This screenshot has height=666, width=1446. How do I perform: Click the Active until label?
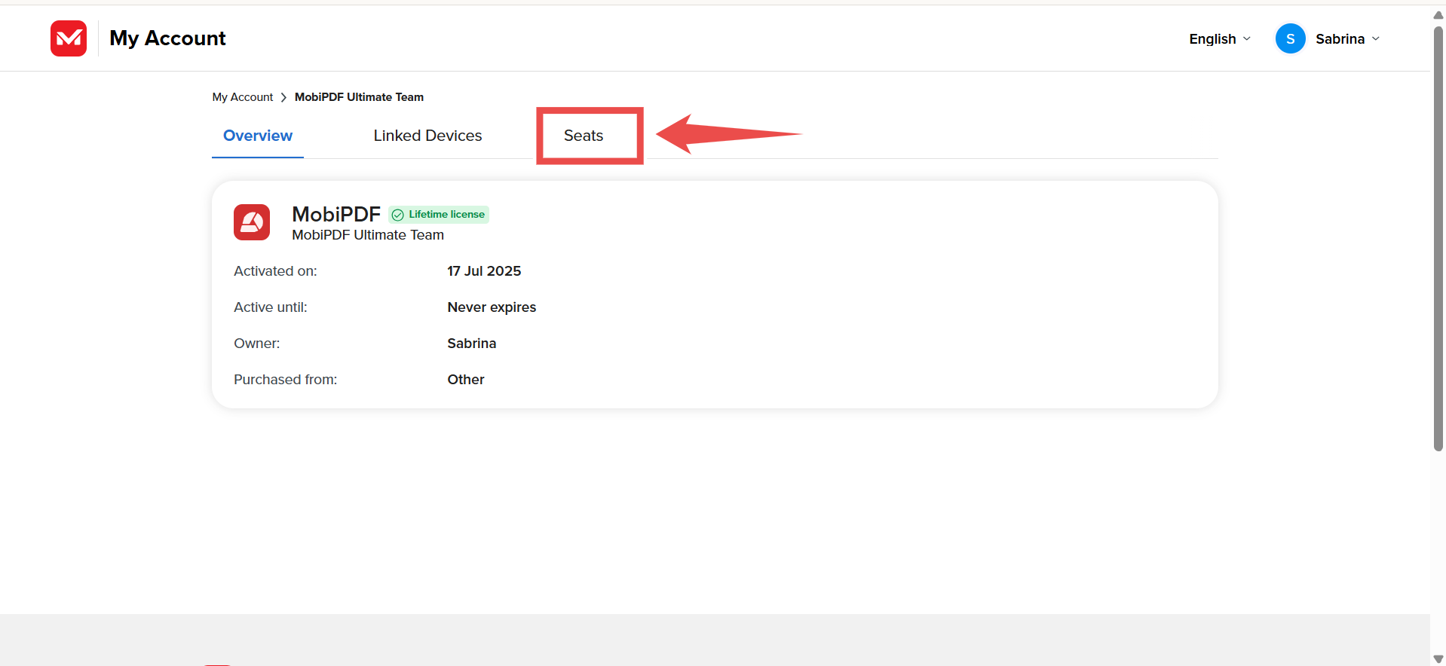(271, 307)
